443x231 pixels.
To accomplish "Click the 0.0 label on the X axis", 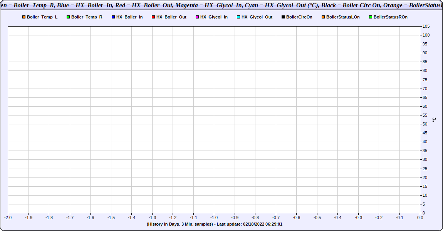I will coord(420,218).
